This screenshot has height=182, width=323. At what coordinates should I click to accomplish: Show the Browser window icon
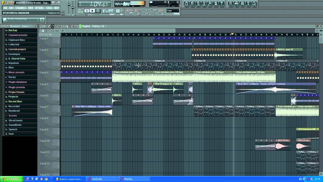click(x=248, y=4)
